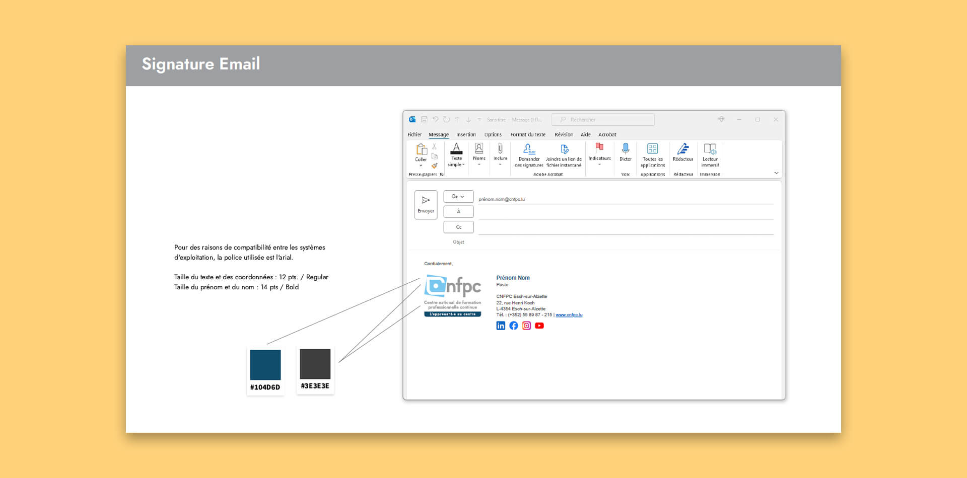The height and width of the screenshot is (478, 967).
Task: Open the Presse-papiers dialog launcher
Action: (442, 175)
